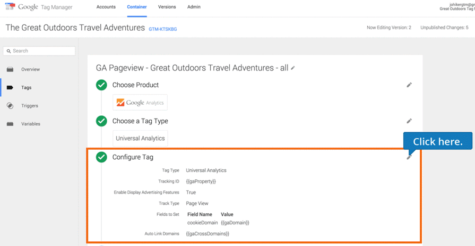Click the True display advertising value
Screen dimensions: 475x246
point(191,192)
